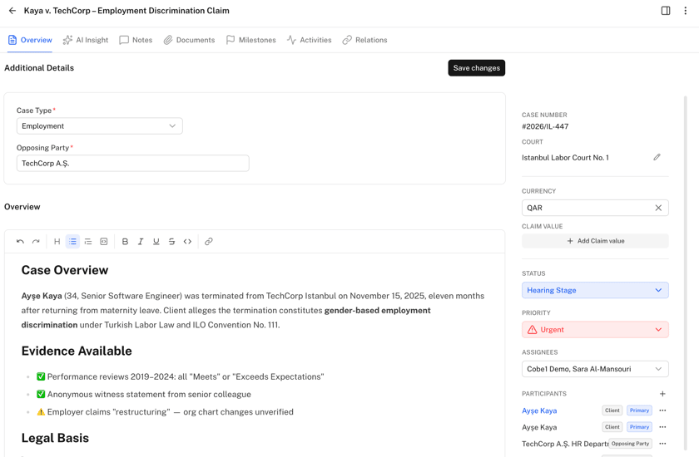Switch to the Activities tab
This screenshot has width=699, height=457.
(x=310, y=40)
